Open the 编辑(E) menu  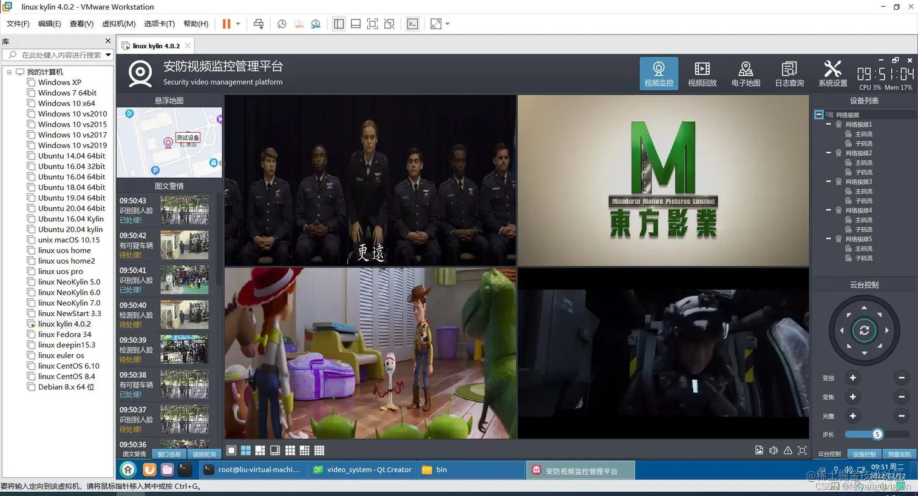click(49, 24)
